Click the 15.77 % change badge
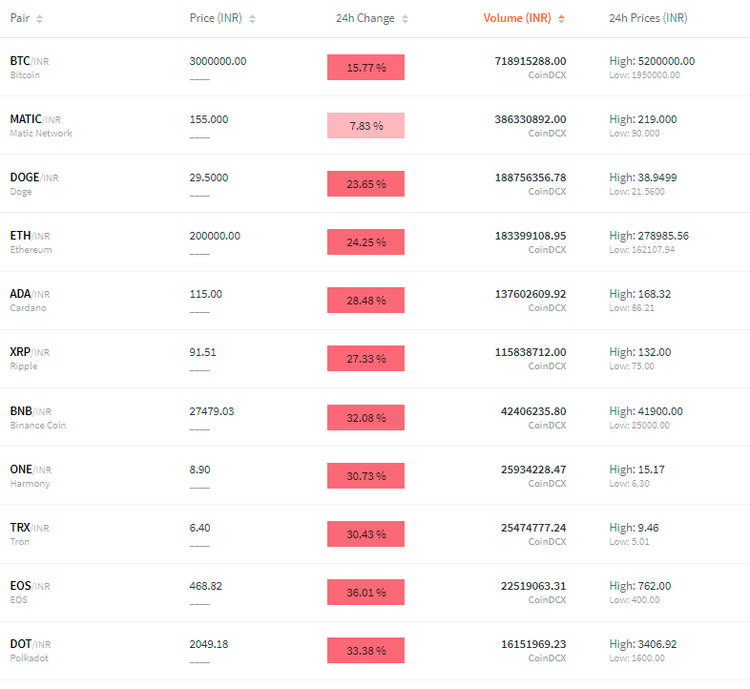750x689 pixels. point(365,68)
